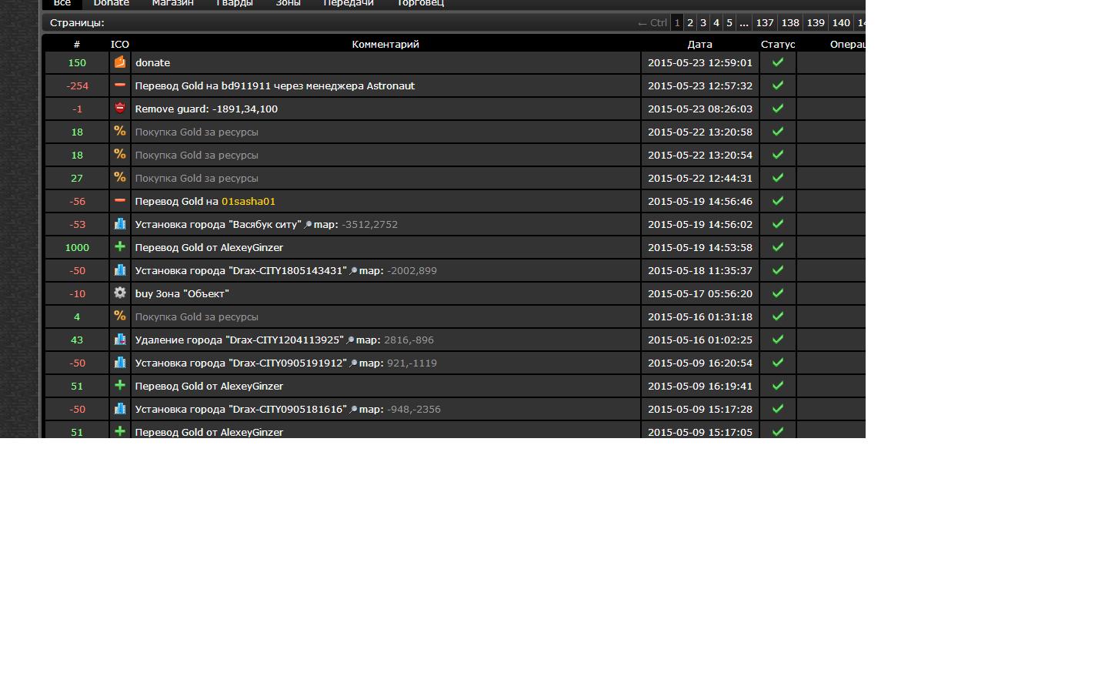The image size is (1108, 693).
Task: Click the buy Зона "Объект" comment
Action: pyautogui.click(x=182, y=293)
